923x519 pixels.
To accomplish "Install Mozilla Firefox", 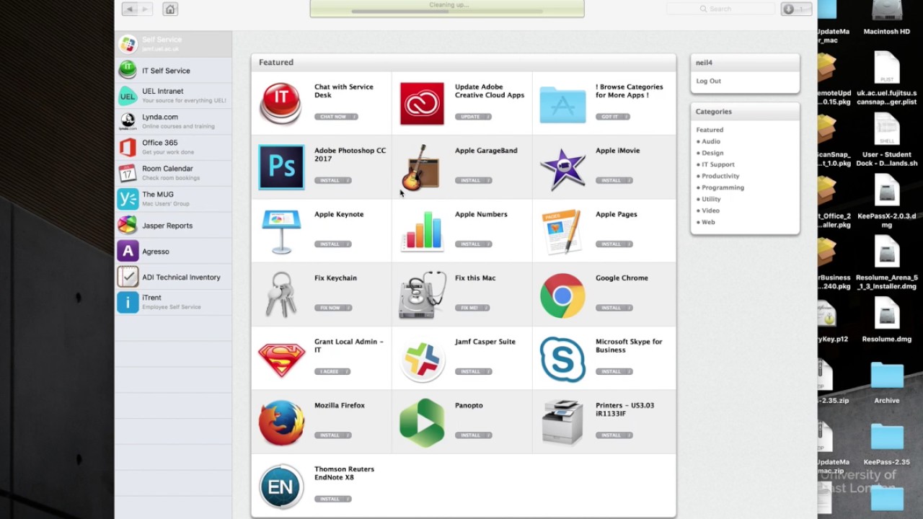I will point(332,435).
